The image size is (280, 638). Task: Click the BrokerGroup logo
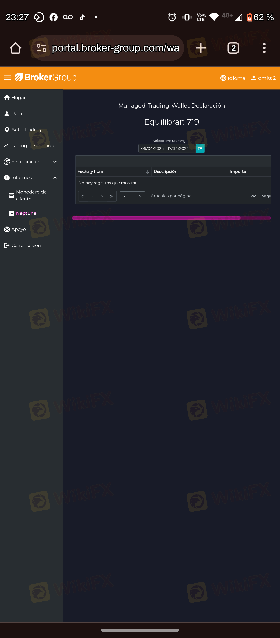(x=46, y=78)
